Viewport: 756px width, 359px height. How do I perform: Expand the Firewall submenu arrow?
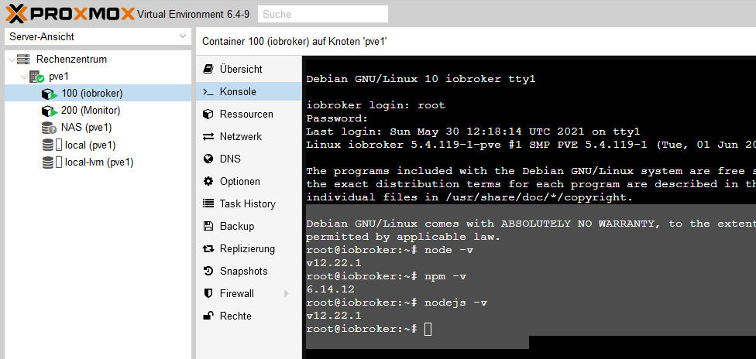tap(287, 293)
